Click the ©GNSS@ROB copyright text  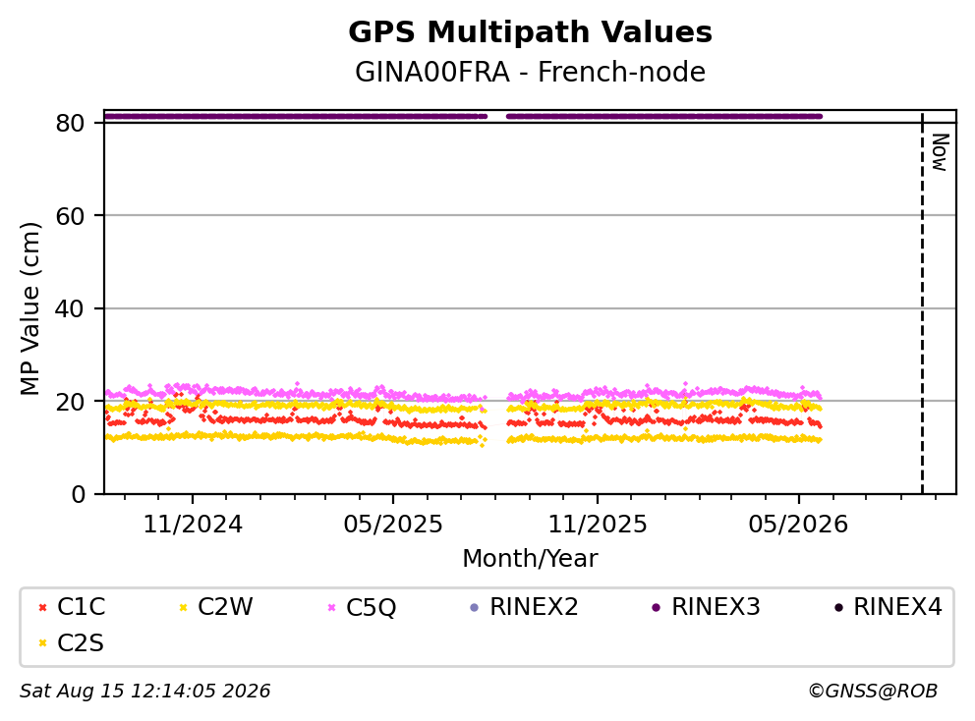click(x=873, y=691)
